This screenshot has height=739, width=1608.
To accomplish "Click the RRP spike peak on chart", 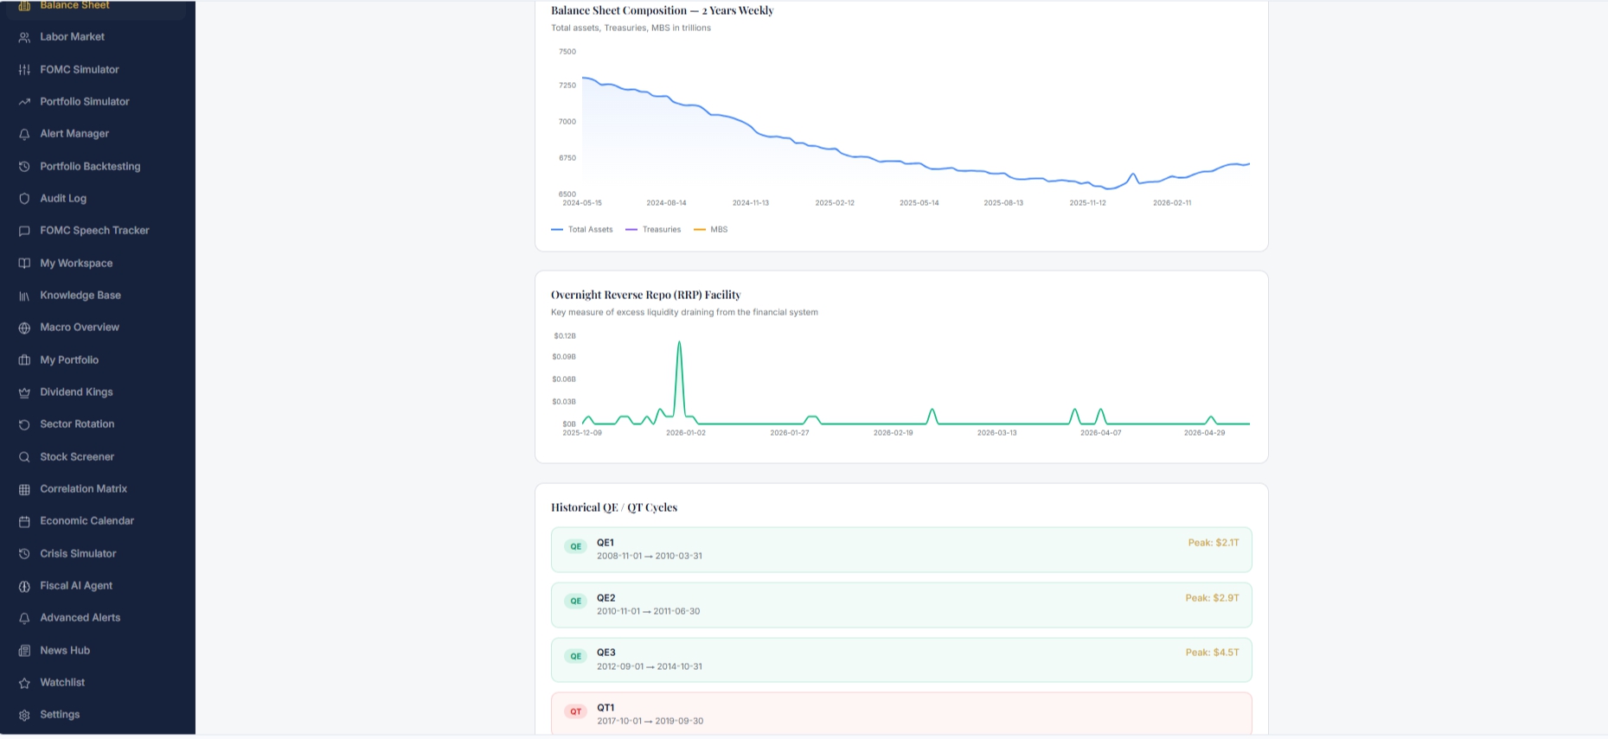I will [x=679, y=343].
